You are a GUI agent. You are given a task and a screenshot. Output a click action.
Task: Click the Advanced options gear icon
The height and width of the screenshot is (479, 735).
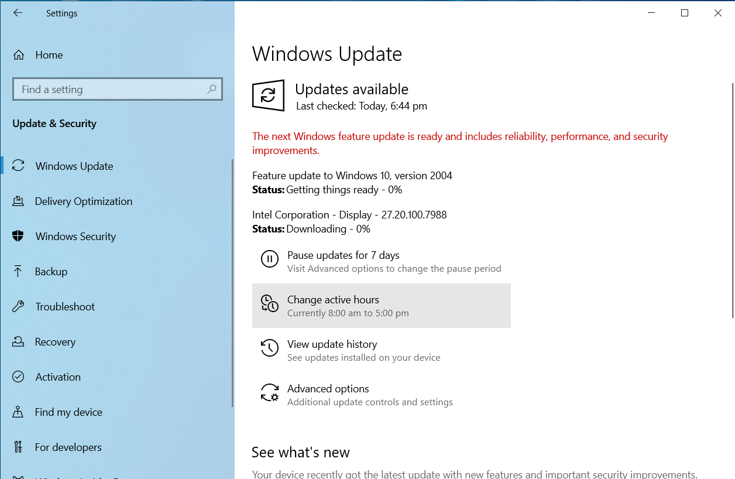[269, 392]
